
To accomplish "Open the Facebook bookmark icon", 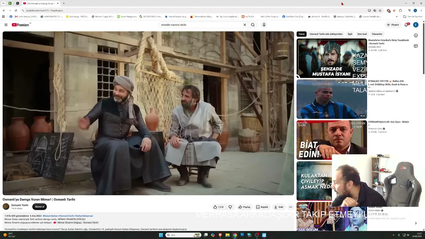I will [11, 17].
